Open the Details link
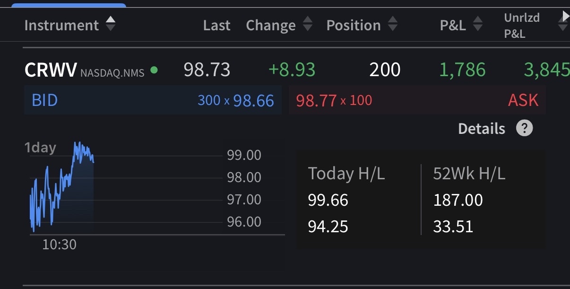The height and width of the screenshot is (289, 570). point(482,128)
